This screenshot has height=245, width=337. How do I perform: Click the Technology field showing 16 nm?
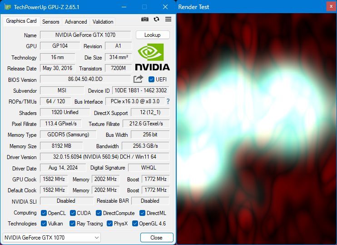57,57
